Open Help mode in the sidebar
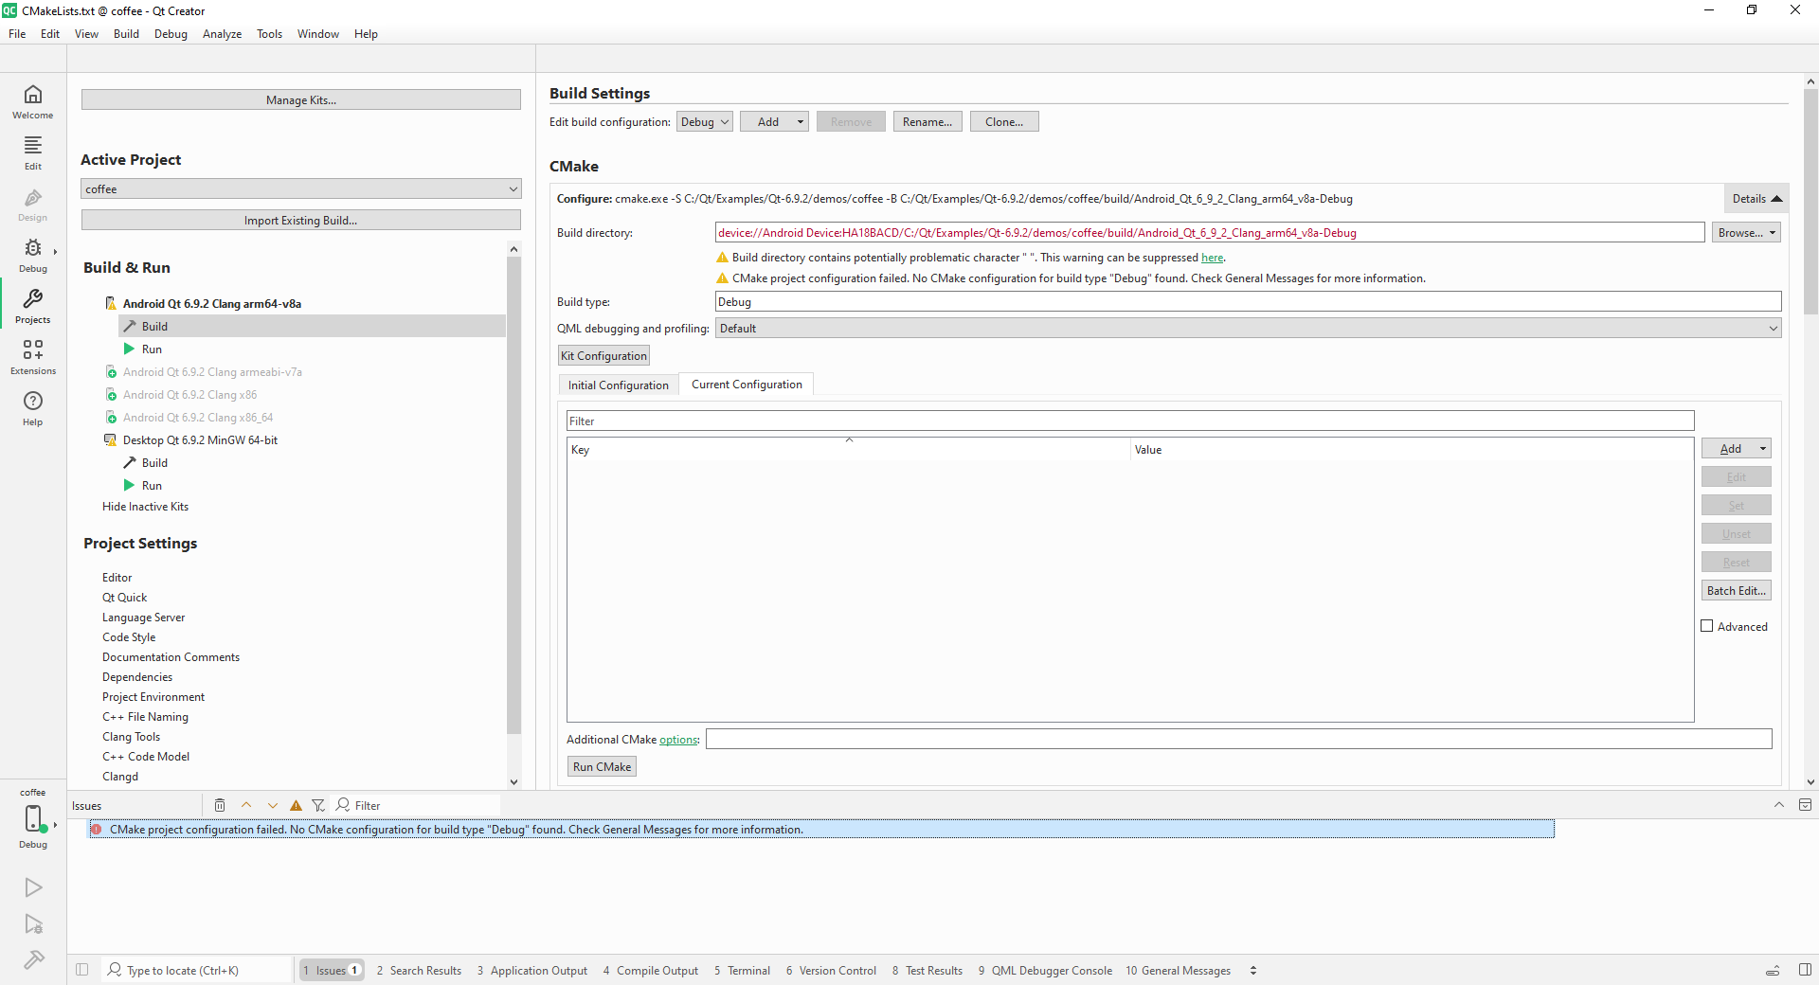Viewport: 1819px width, 985px height. pyautogui.click(x=33, y=408)
